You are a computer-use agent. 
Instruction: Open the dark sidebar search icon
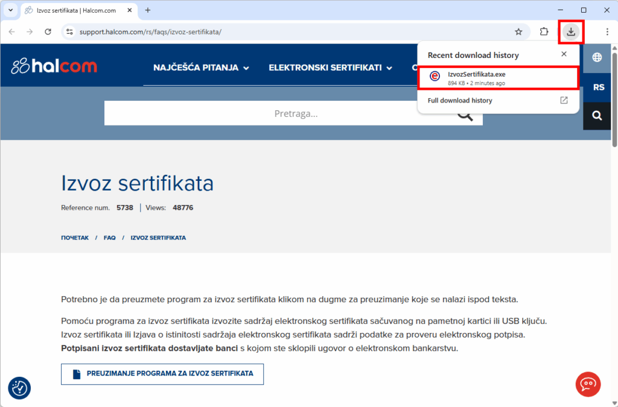597,116
